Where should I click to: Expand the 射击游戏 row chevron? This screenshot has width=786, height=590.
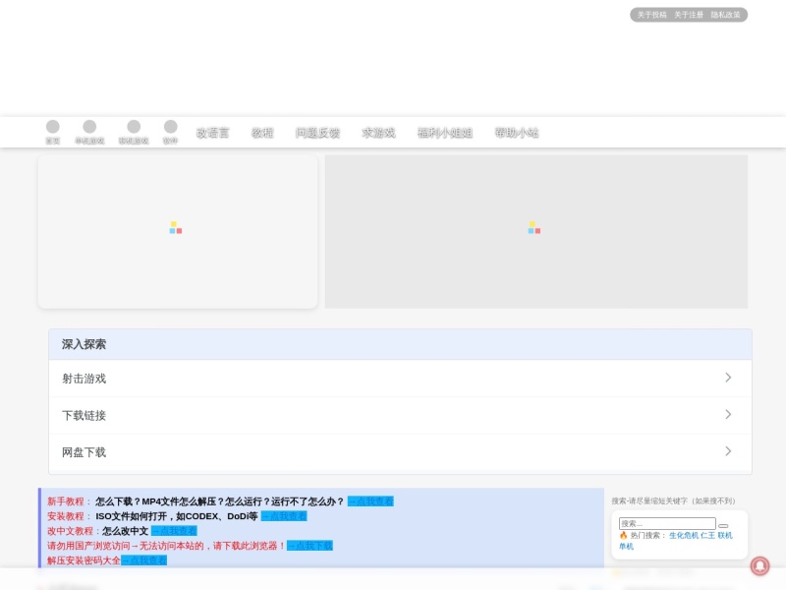coord(728,378)
